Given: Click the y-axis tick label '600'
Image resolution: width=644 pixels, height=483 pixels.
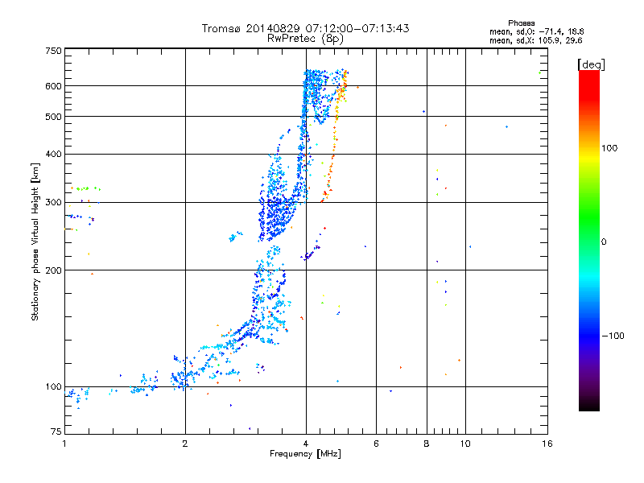Looking at the screenshot, I should 53,86.
